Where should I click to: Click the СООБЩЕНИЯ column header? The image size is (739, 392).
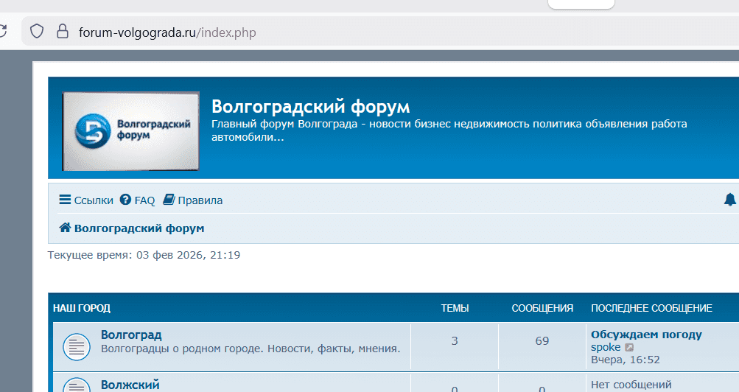click(x=542, y=308)
